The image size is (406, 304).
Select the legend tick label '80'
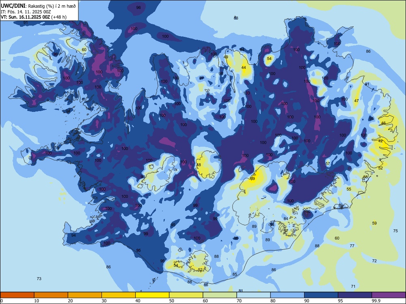pos(273,301)
